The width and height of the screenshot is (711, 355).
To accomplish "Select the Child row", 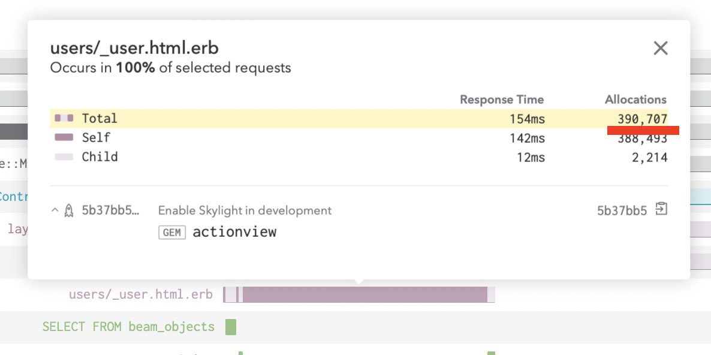I will [x=358, y=157].
